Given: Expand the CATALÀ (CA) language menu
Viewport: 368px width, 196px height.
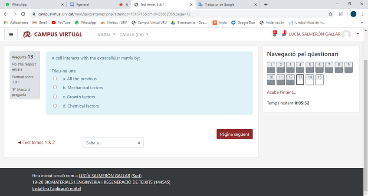Looking at the screenshot, I should [x=134, y=34].
